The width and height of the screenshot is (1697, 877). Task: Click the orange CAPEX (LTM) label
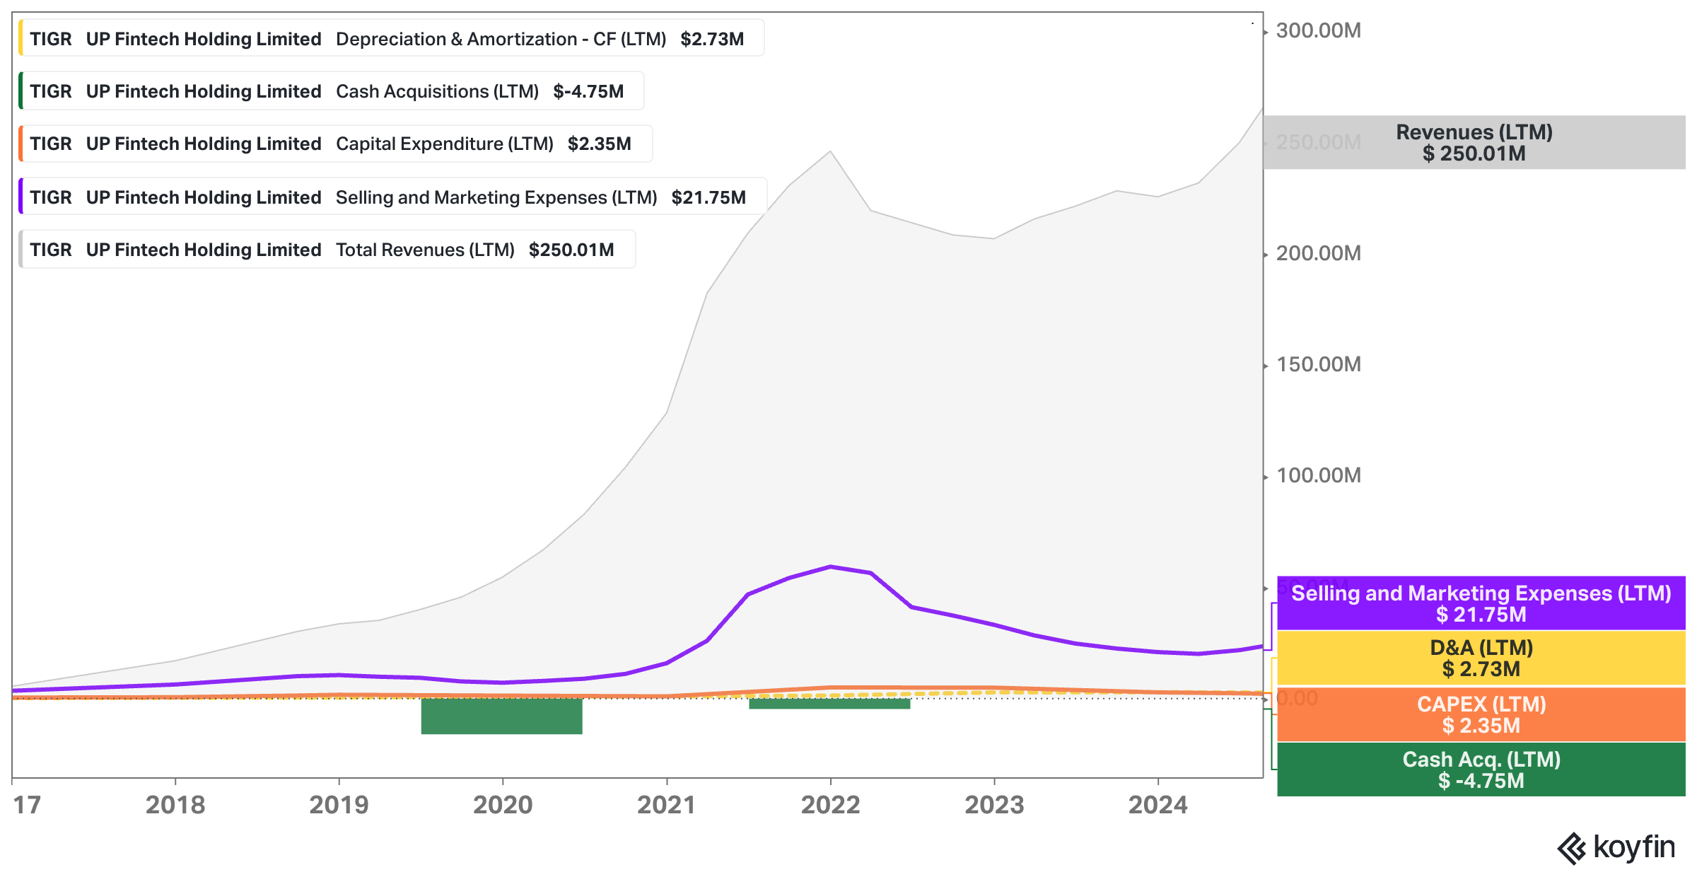point(1481,714)
